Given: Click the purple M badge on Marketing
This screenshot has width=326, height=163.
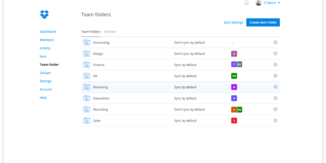Looking at the screenshot, I should tap(234, 87).
